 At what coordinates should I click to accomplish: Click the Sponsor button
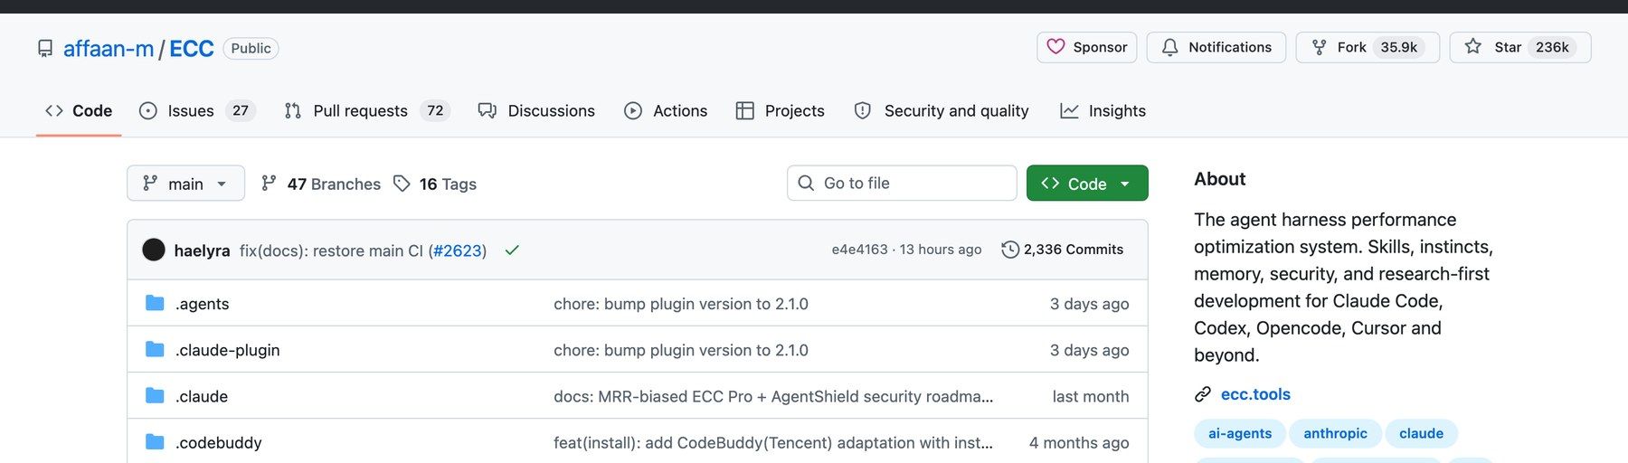(1086, 47)
